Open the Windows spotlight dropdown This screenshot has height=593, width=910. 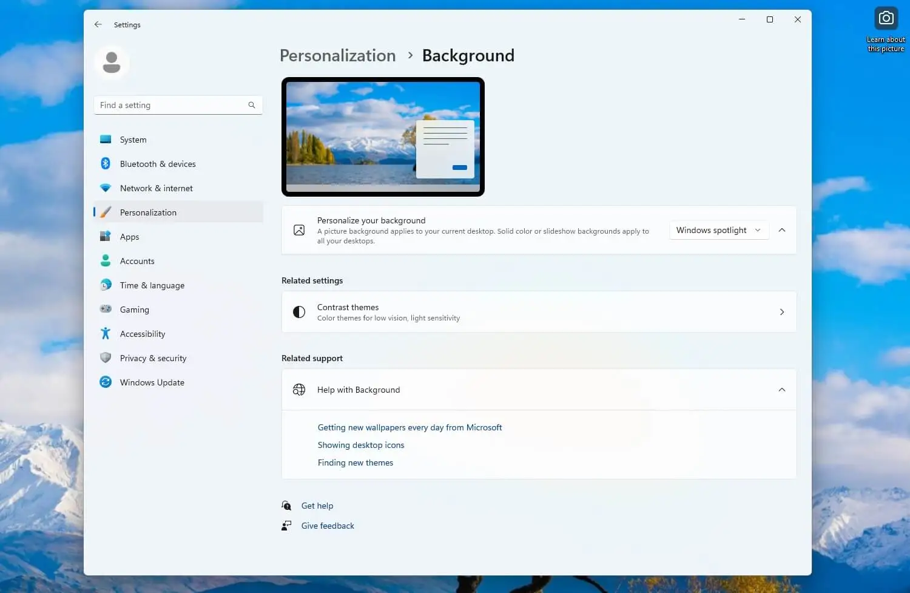(718, 229)
